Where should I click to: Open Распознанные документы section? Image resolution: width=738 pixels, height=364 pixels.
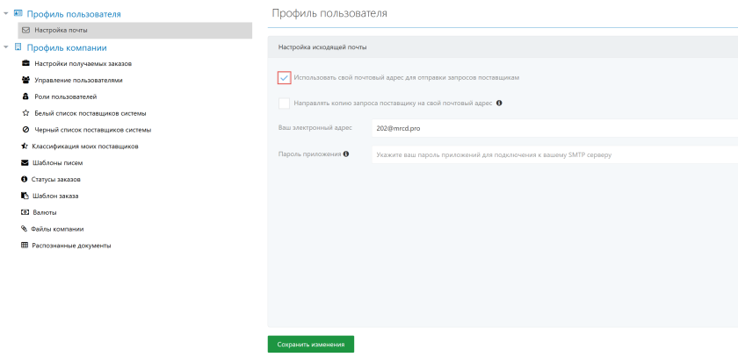click(x=71, y=246)
